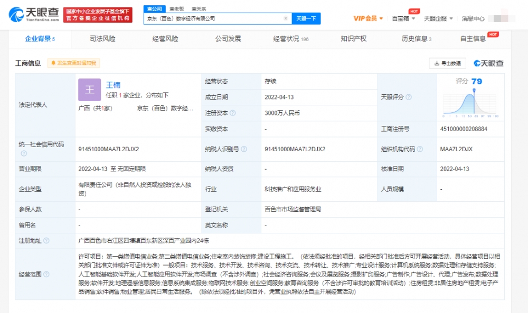This screenshot has width=528, height=313.
Task: Click the 天眼查 logo in the header
Action: [x=34, y=15]
